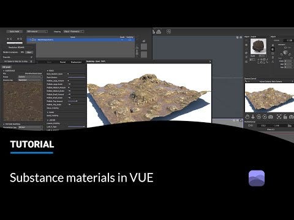Viewport: 294px width, 220px height.
Task: Open the PBR material type dropdown
Action: click(x=37, y=32)
